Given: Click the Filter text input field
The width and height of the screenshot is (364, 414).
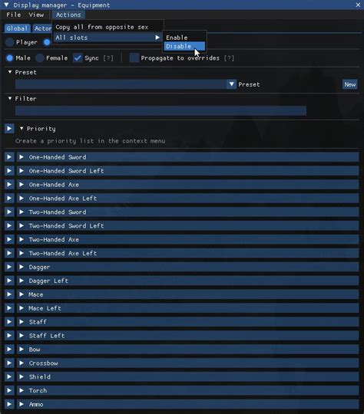Looking at the screenshot, I should tap(160, 111).
